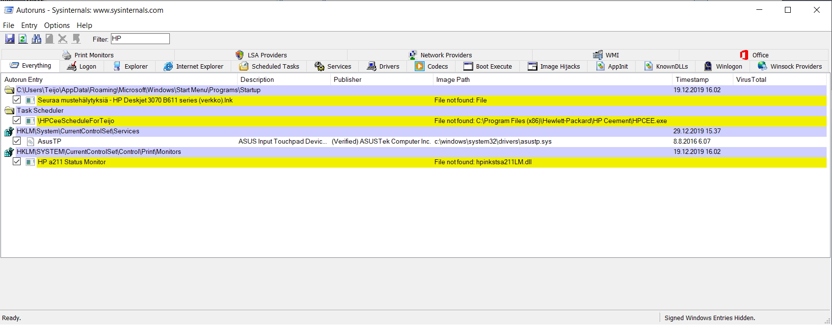This screenshot has width=832, height=325.
Task: Click the hpinkstsa211LM.dll file not found path
Action: pyautogui.click(x=483, y=162)
